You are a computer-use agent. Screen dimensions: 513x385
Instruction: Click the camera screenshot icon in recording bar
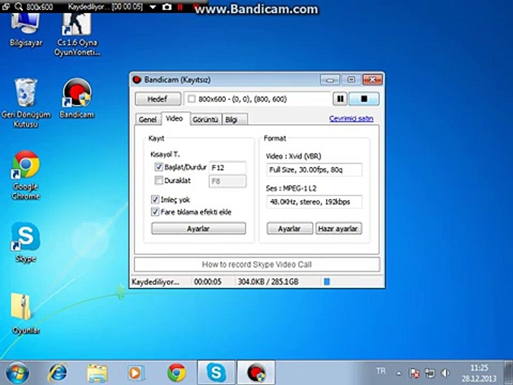click(167, 7)
